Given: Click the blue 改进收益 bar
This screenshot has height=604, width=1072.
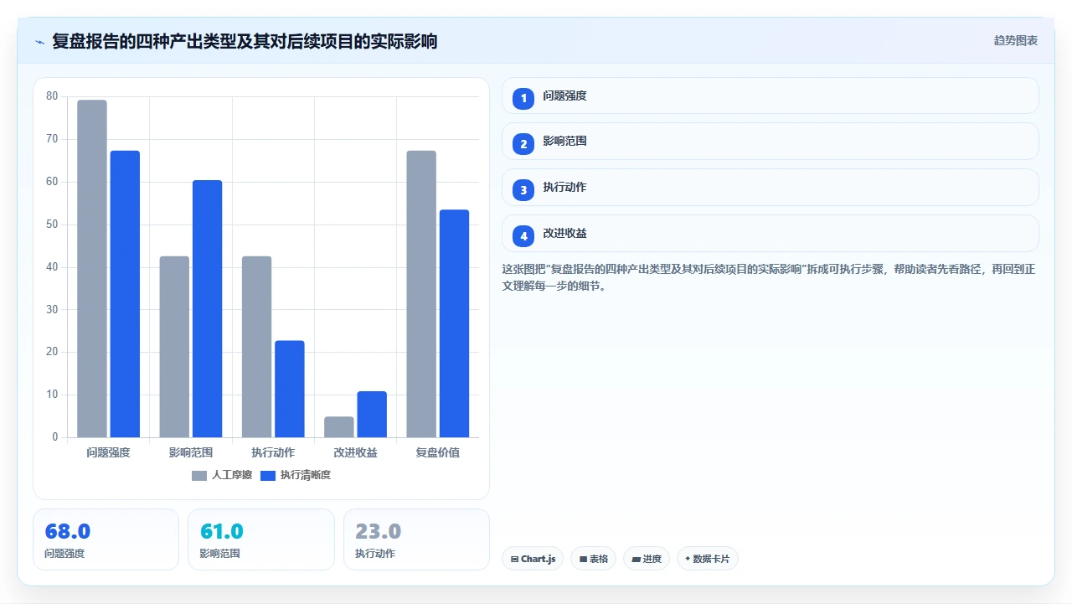Looking at the screenshot, I should [x=372, y=415].
